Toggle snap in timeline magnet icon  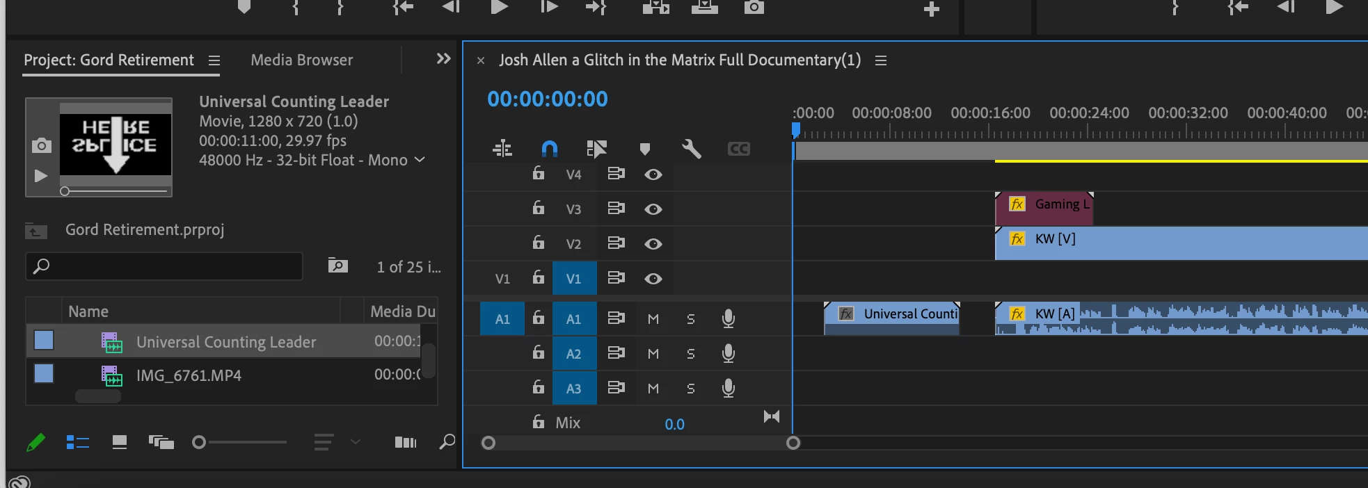550,148
